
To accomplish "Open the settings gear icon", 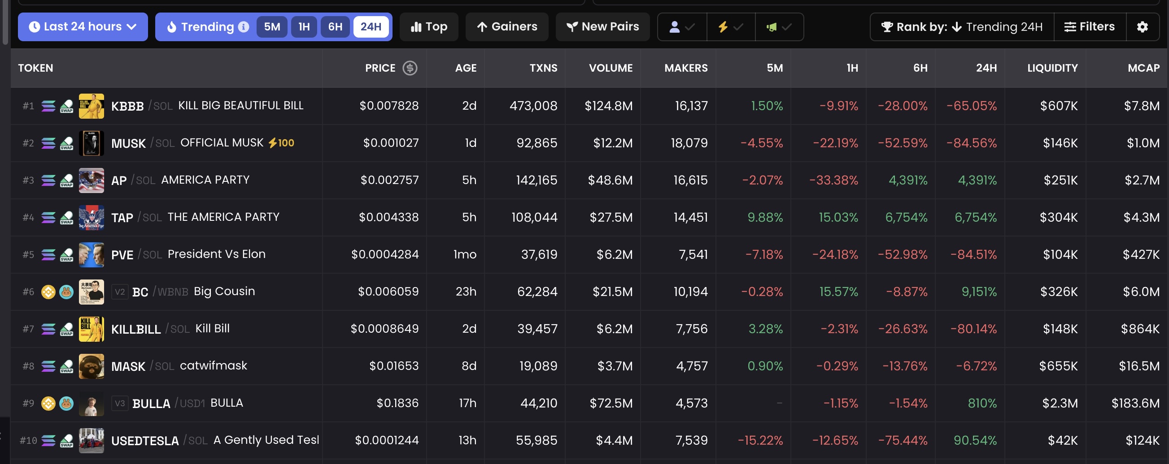I will click(x=1142, y=27).
